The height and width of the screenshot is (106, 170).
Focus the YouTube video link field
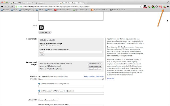coord(71,52)
